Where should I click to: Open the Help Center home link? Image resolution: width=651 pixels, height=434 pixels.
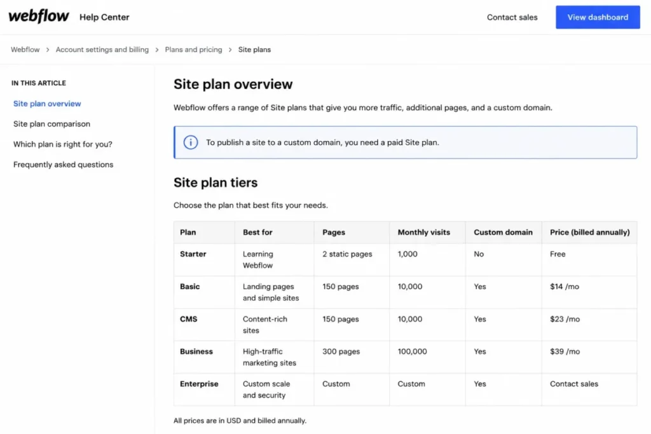coord(104,17)
